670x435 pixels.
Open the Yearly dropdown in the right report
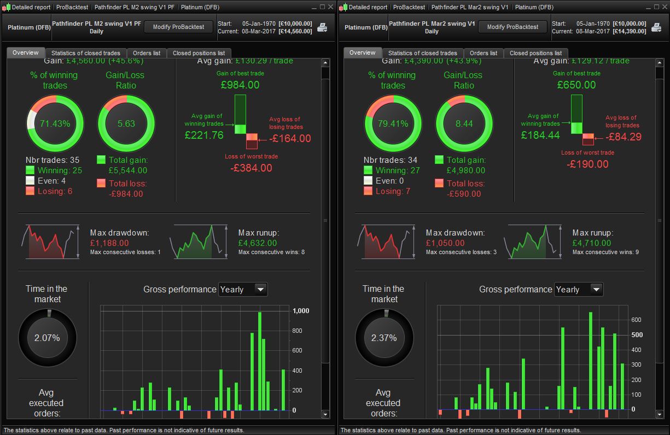[579, 290]
